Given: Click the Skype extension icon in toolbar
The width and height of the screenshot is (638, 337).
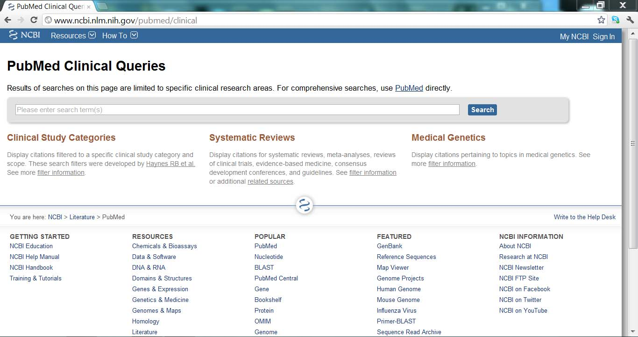Looking at the screenshot, I should tap(616, 20).
